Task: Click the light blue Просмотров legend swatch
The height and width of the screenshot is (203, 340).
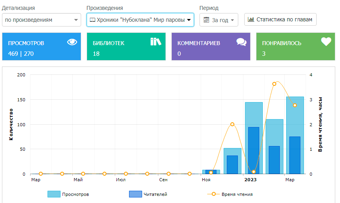Action: pyautogui.click(x=54, y=194)
